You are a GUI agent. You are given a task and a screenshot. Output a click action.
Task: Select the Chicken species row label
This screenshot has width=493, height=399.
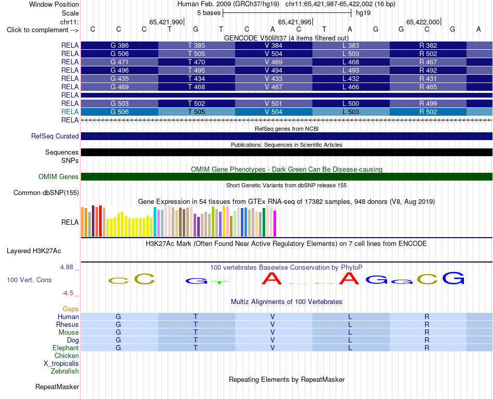tap(66, 355)
